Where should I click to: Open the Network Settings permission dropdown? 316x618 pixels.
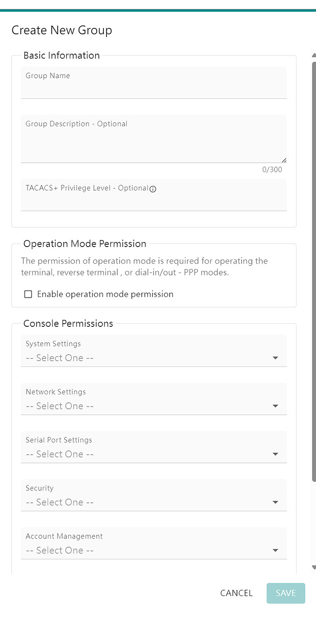[x=154, y=399]
